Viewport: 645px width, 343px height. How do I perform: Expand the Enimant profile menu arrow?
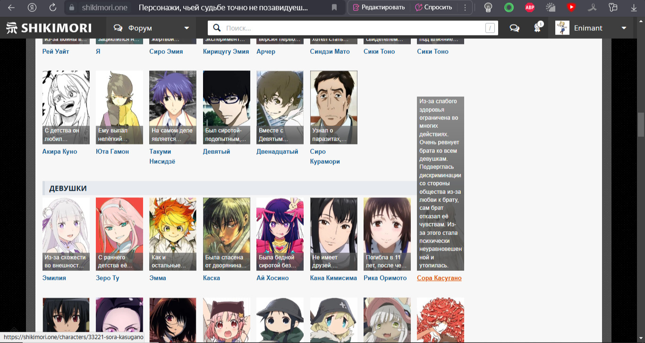624,28
